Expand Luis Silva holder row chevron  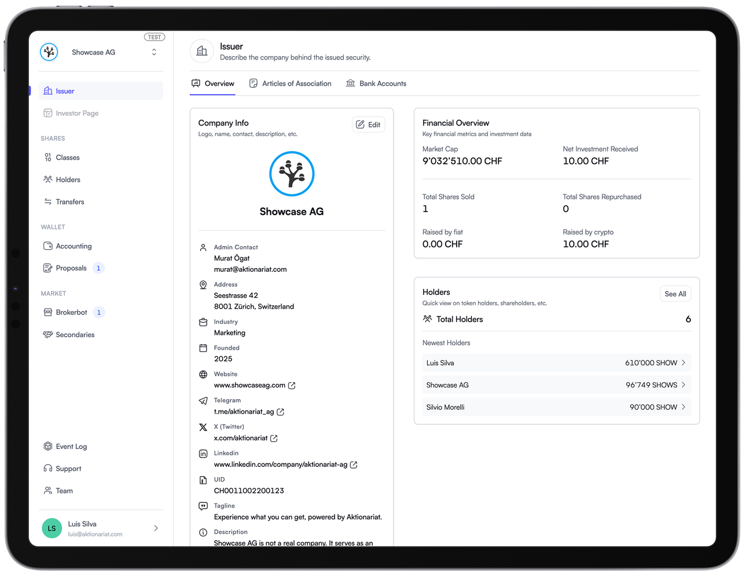(x=684, y=363)
